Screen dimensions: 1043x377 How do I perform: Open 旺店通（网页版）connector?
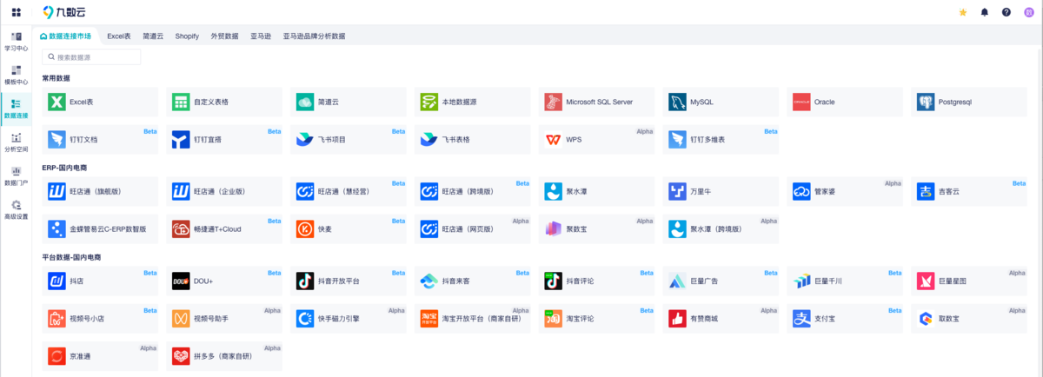coord(474,229)
